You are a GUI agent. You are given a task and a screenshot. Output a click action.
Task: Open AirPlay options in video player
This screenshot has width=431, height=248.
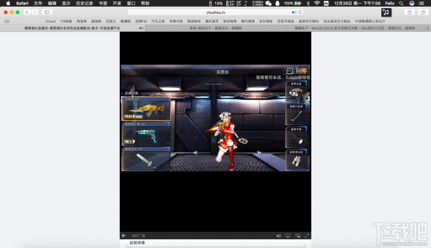tap(288, 236)
